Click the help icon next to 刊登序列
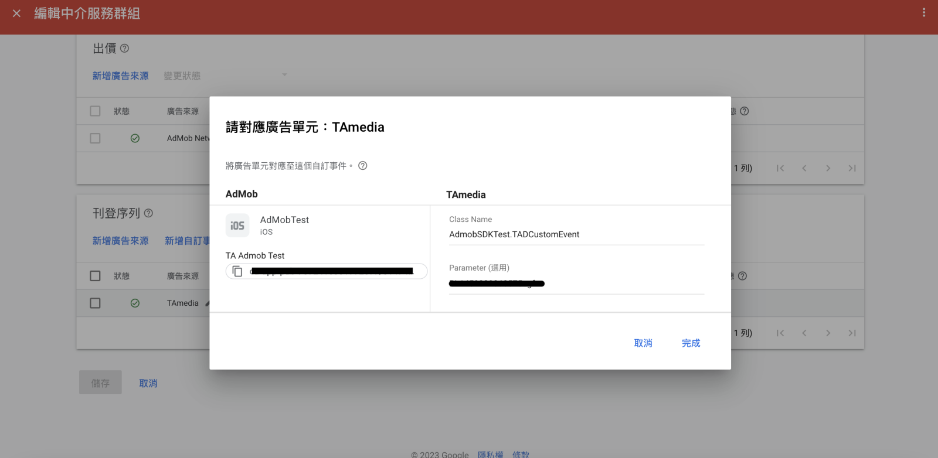The width and height of the screenshot is (938, 458). click(x=148, y=213)
